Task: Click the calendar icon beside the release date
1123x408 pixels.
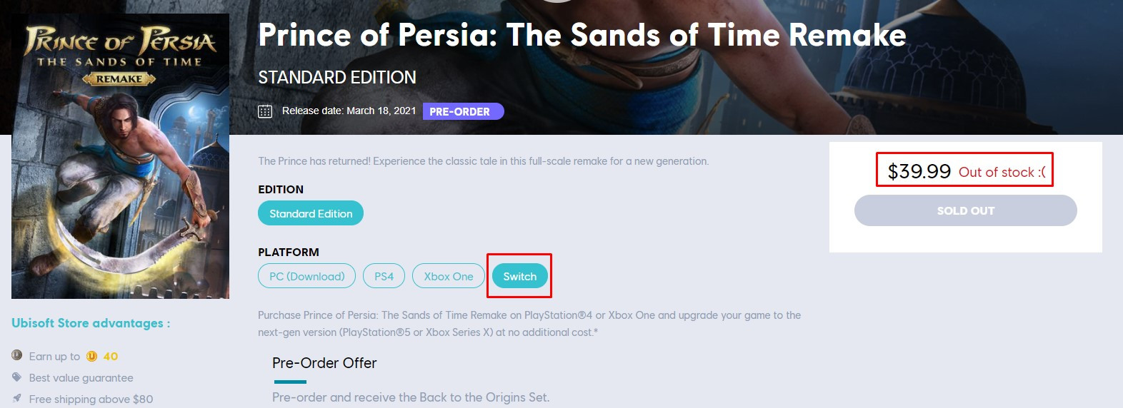Action: (265, 111)
